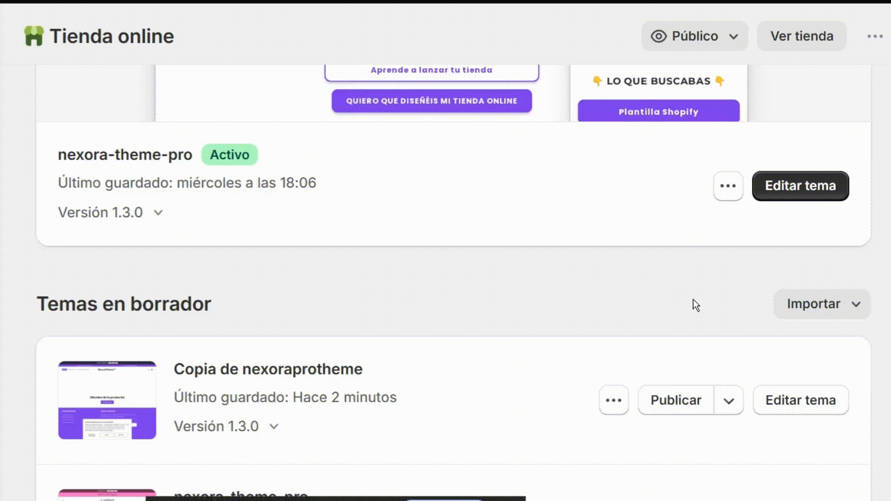Click the green store logo icon
This screenshot has width=891, height=501.
[x=34, y=36]
